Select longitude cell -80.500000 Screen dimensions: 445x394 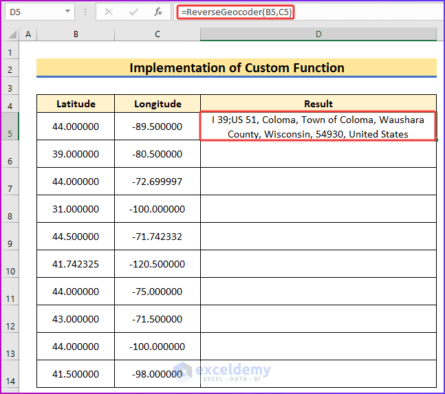pyautogui.click(x=158, y=154)
